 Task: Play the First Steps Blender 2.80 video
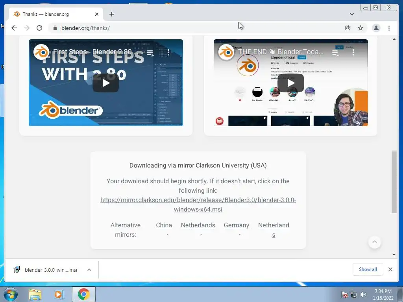106,83
